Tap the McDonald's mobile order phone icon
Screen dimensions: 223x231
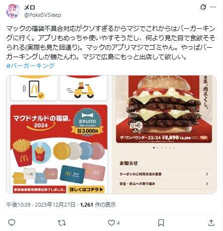(x=34, y=89)
